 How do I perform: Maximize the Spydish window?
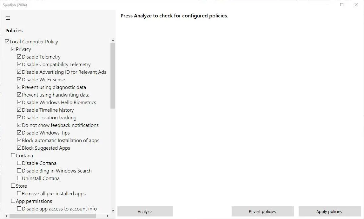tap(342, 5)
